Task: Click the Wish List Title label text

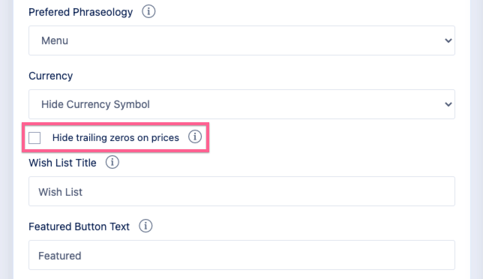Action: pos(62,163)
